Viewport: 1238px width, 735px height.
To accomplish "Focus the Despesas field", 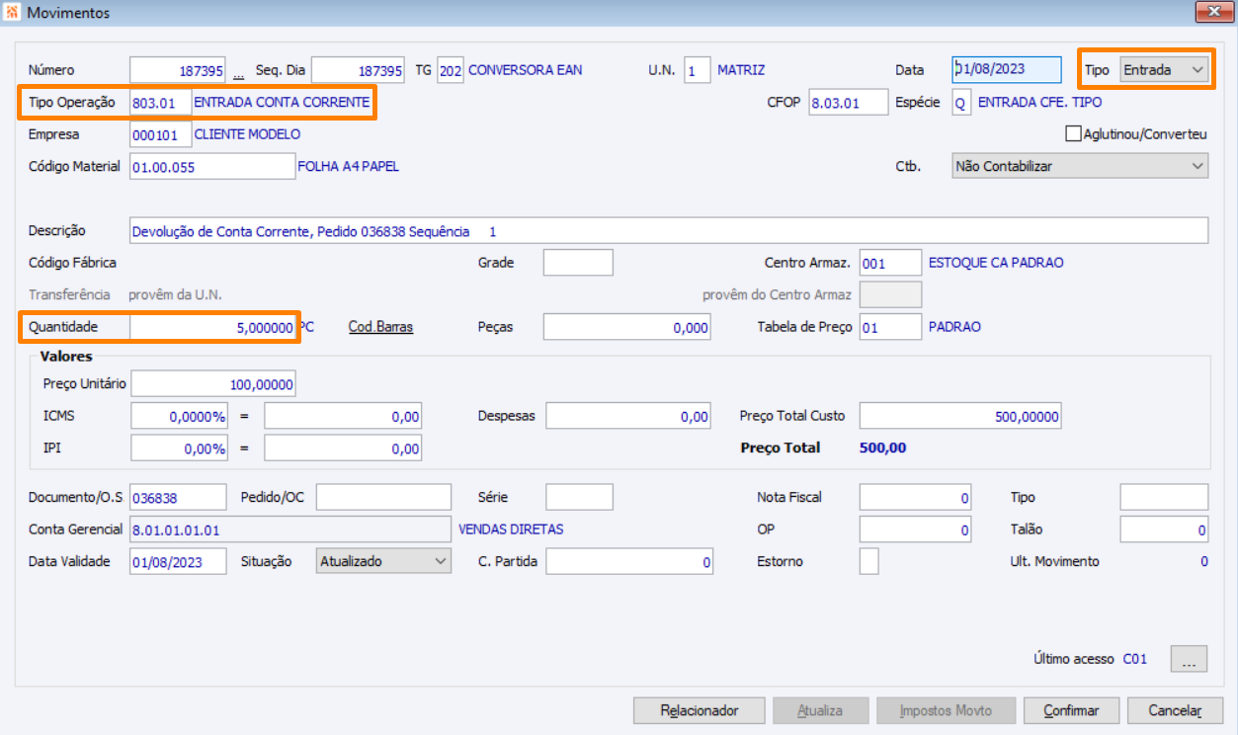I will (627, 416).
